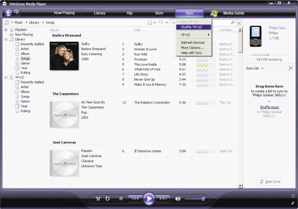Image resolution: width=298 pixels, height=209 pixels.
Task: Mute the sound with speaker icon
Action: [x=178, y=199]
